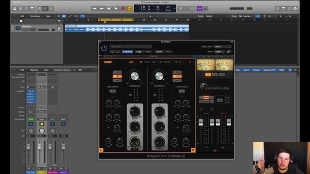Start playback with the Play button
310x174 pixels.
pyautogui.click(x=116, y=9)
